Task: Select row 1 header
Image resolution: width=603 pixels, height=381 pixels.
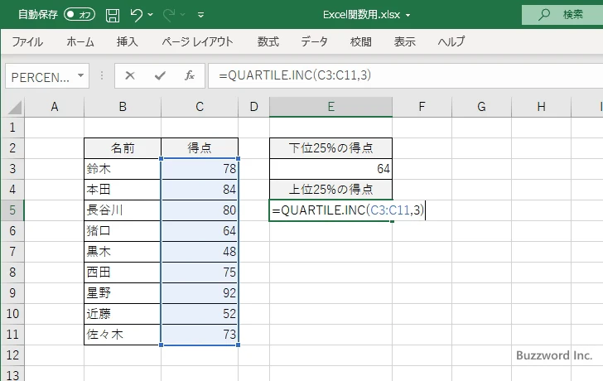Action: (12, 128)
